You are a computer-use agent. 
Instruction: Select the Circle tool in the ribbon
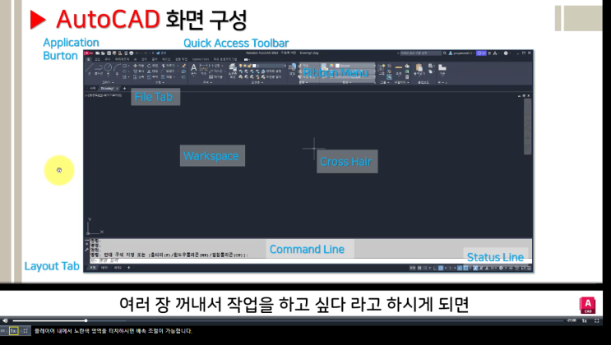pyautogui.click(x=108, y=69)
